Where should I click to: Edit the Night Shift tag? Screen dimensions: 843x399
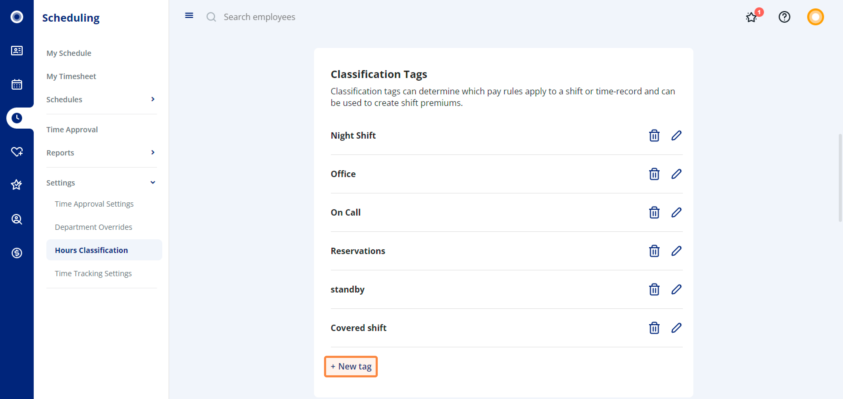[676, 135]
